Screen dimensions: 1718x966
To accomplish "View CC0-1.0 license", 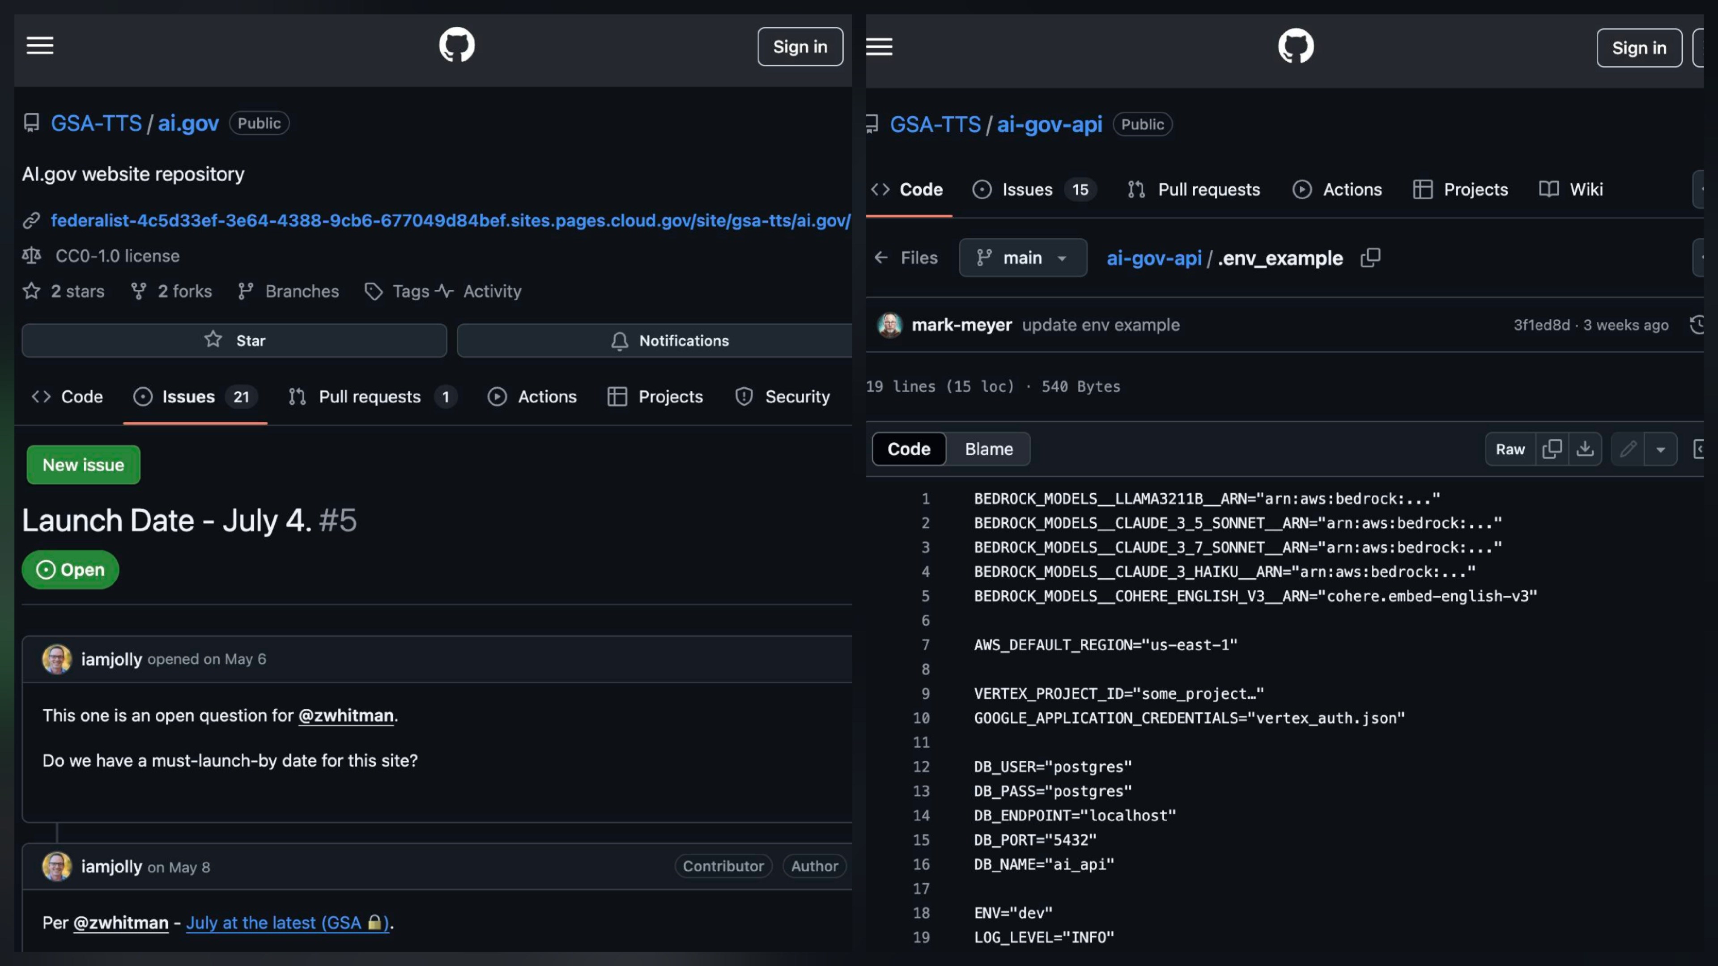I will (x=117, y=256).
